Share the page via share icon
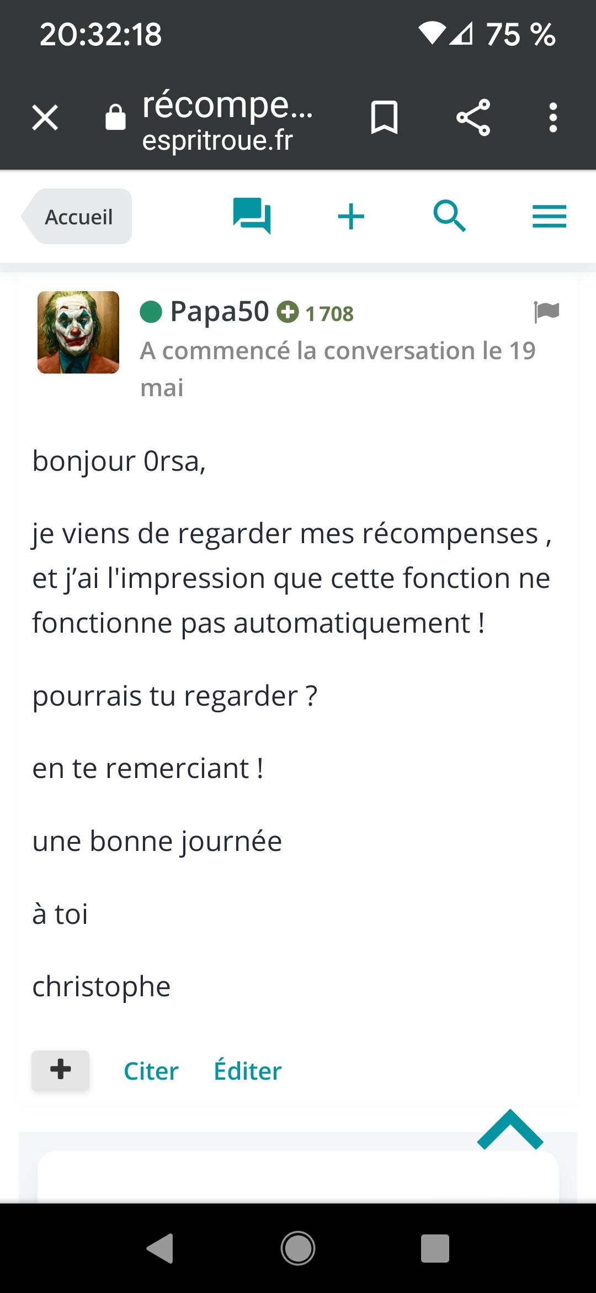 click(473, 117)
